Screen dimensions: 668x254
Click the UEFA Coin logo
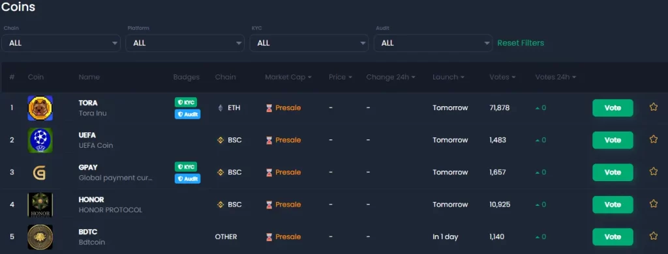click(x=40, y=140)
